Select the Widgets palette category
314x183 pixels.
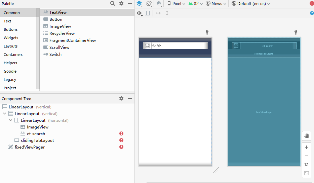point(11,38)
